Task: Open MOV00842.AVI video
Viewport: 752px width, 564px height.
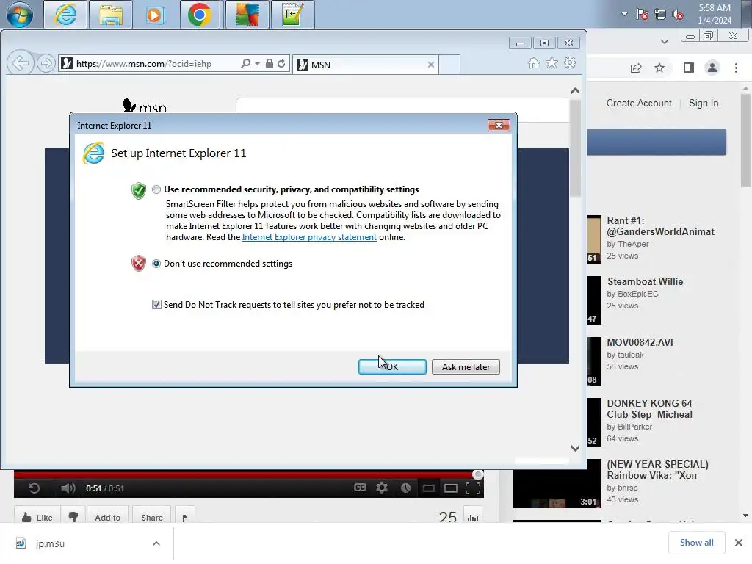Action: click(x=640, y=342)
